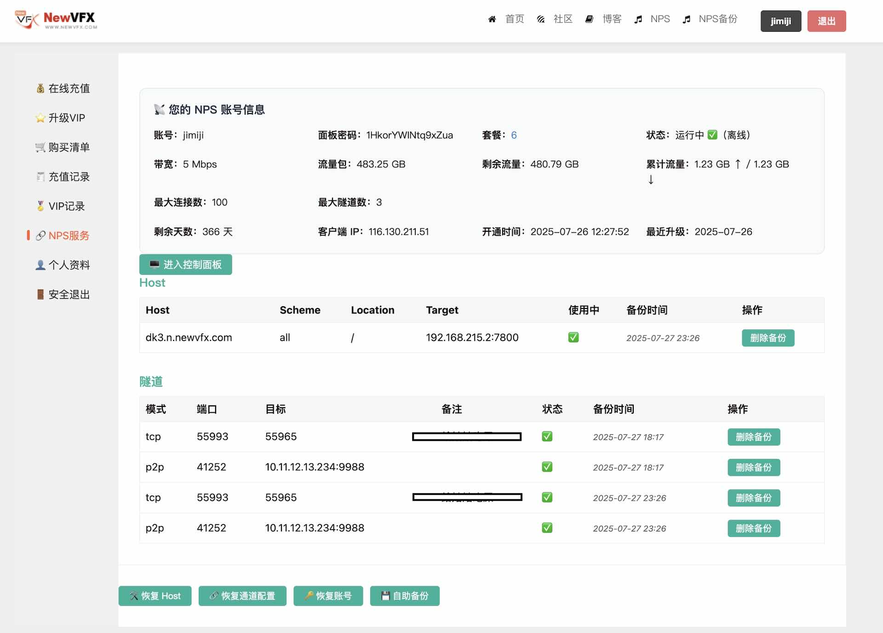Image resolution: width=883 pixels, height=633 pixels.
Task: Click the medal icon for VIP记录
Action: click(40, 206)
